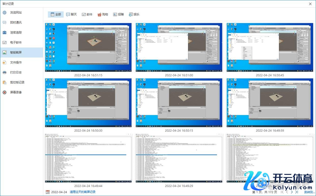Image resolution: width=316 pixels, height=196 pixels.
Task: Filter screenshots by 购物 category
Action: click(103, 15)
